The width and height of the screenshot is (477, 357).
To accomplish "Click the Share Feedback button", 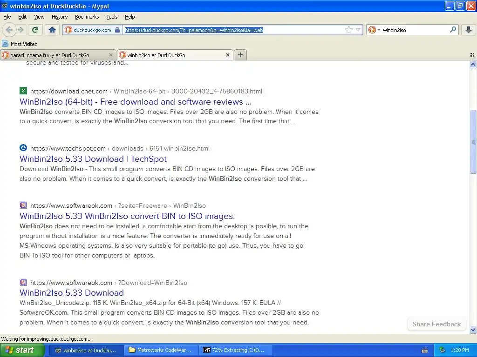I will 436,324.
